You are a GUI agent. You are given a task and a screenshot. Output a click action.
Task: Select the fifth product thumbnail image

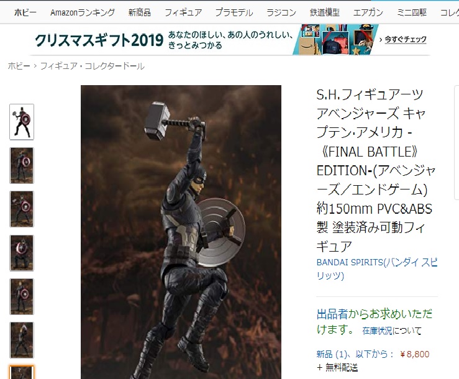point(22,296)
